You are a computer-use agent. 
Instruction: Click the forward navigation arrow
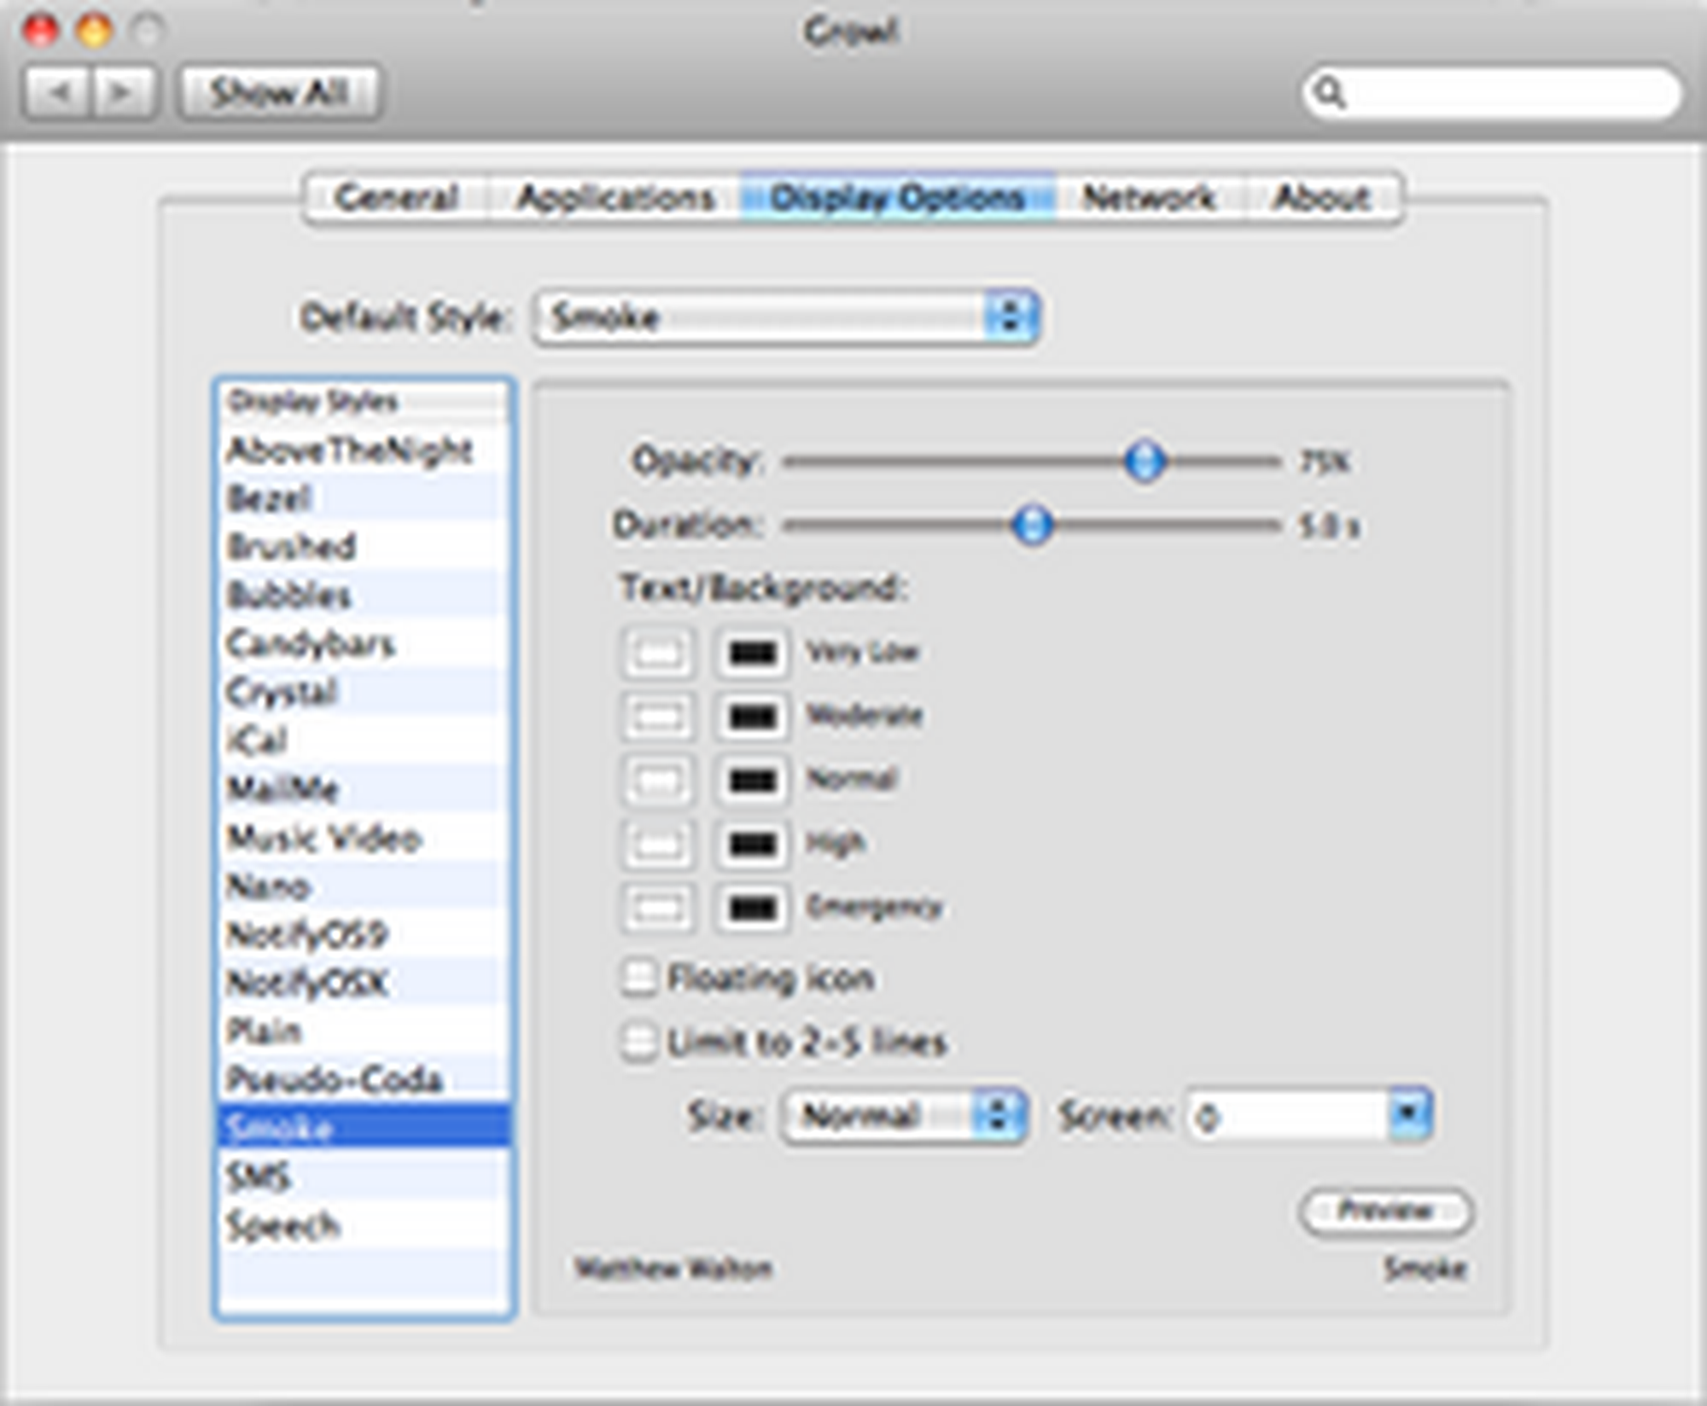click(x=122, y=91)
